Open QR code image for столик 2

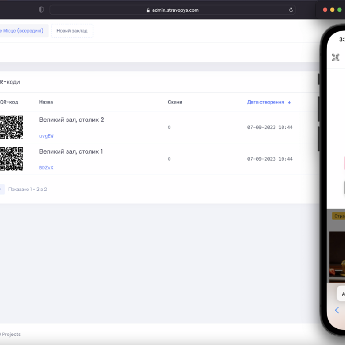(11, 127)
